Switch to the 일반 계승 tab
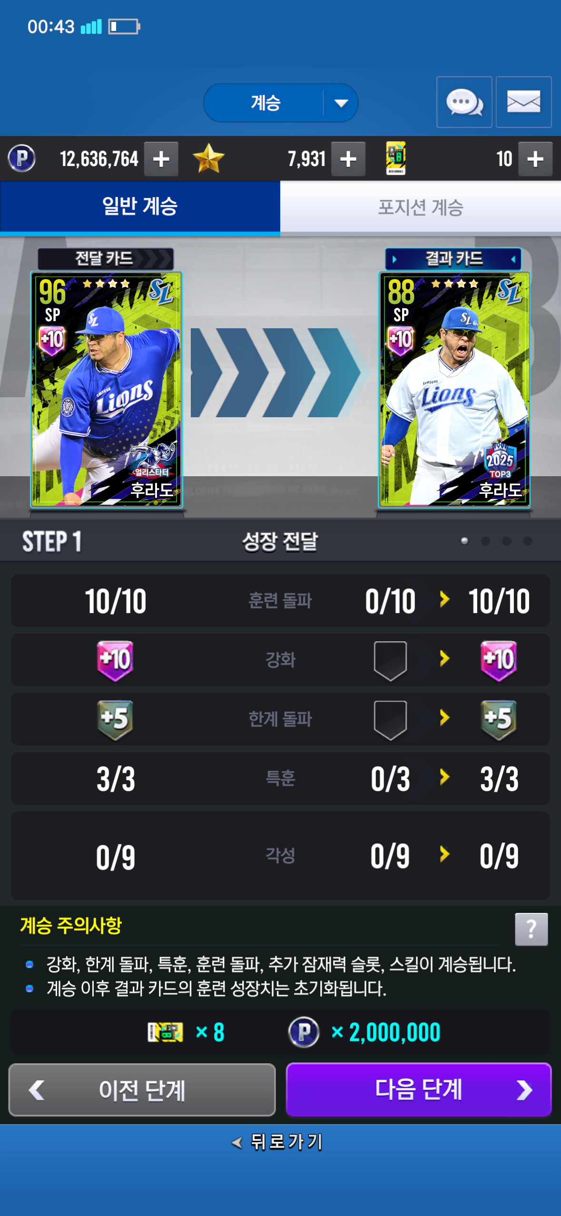 (140, 207)
